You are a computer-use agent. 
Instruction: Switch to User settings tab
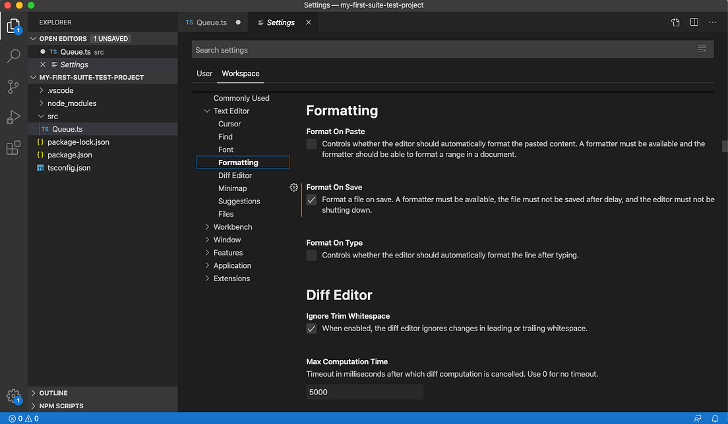tap(204, 73)
